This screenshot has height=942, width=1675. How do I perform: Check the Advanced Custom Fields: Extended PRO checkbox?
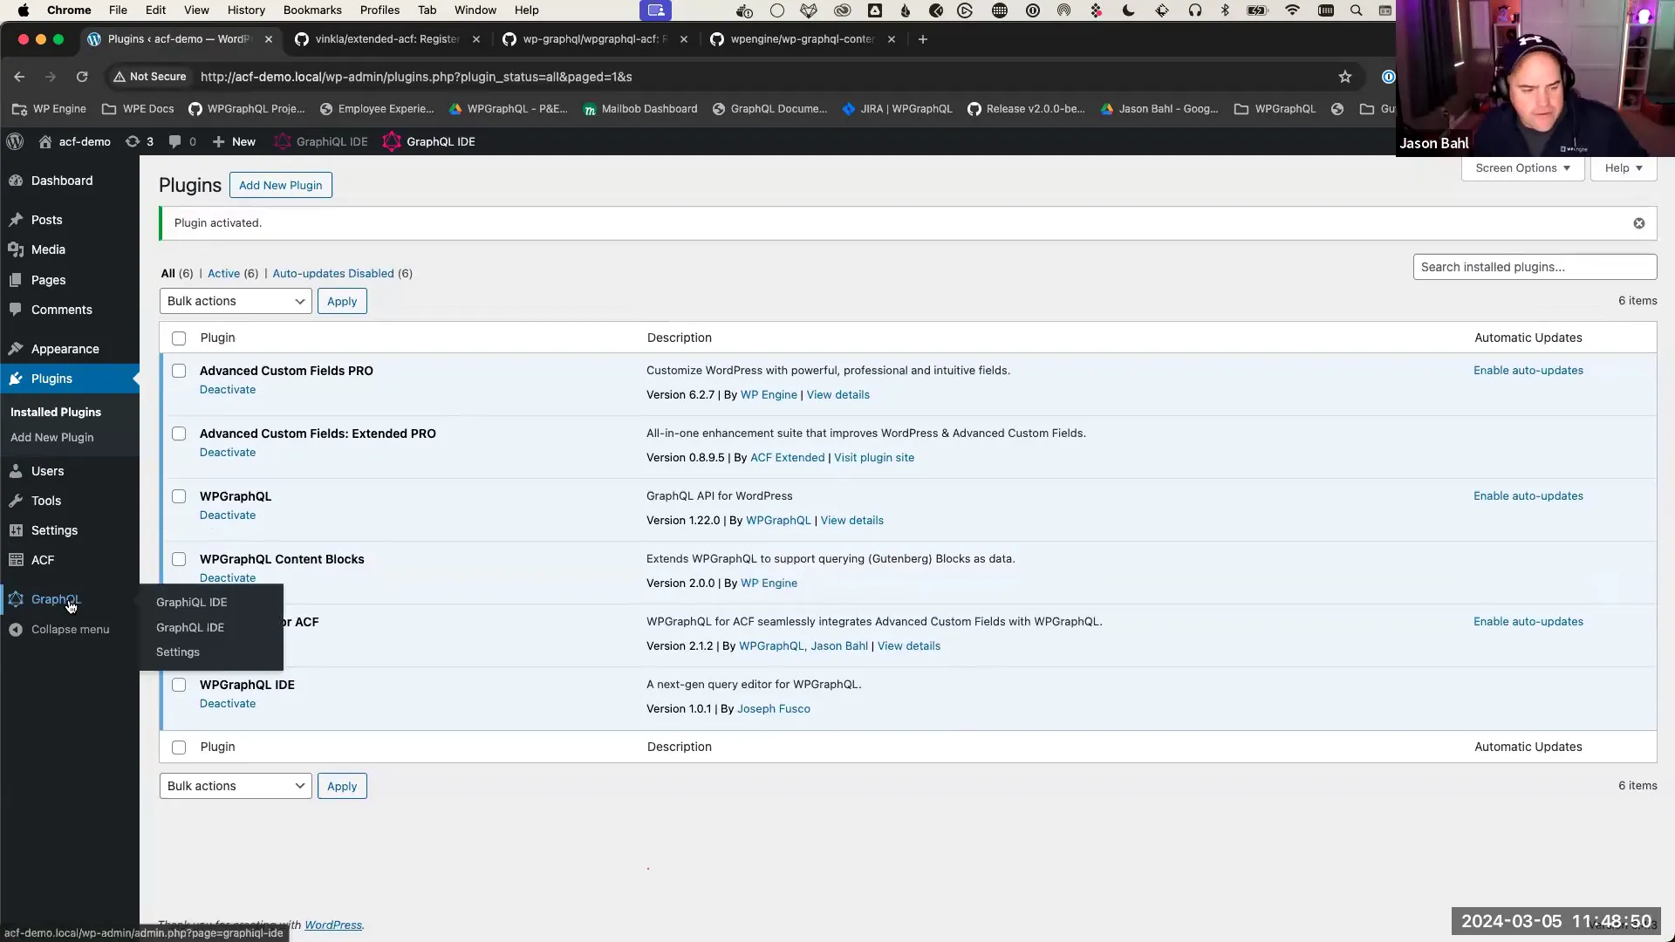(x=179, y=433)
